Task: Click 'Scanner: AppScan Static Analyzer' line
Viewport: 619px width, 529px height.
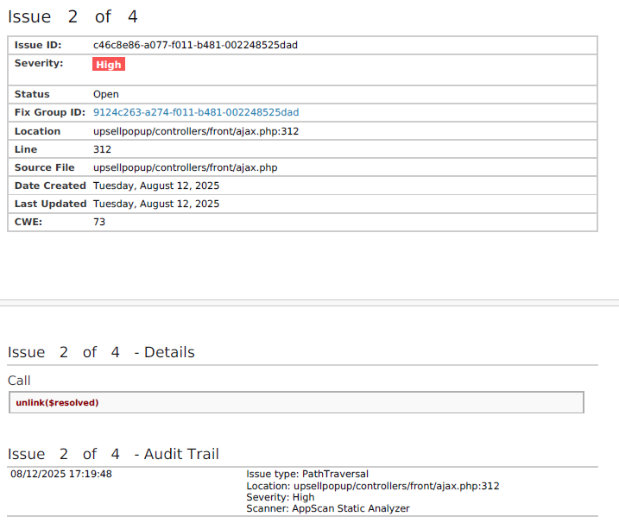Action: [x=328, y=508]
